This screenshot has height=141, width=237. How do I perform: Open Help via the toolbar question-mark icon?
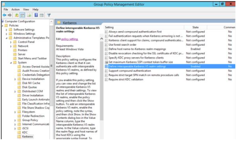coord(36,15)
